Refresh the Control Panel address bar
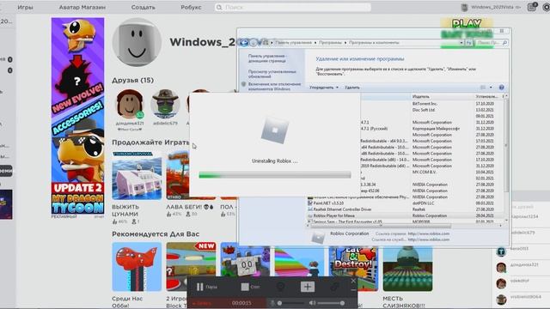550x309 pixels. click(469, 43)
